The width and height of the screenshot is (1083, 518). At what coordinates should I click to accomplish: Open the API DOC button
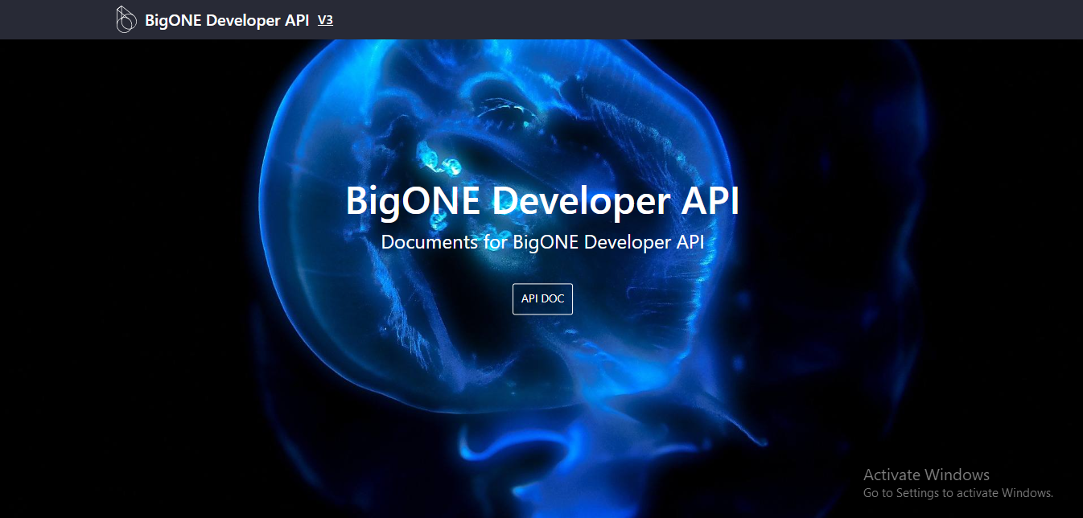pos(542,298)
